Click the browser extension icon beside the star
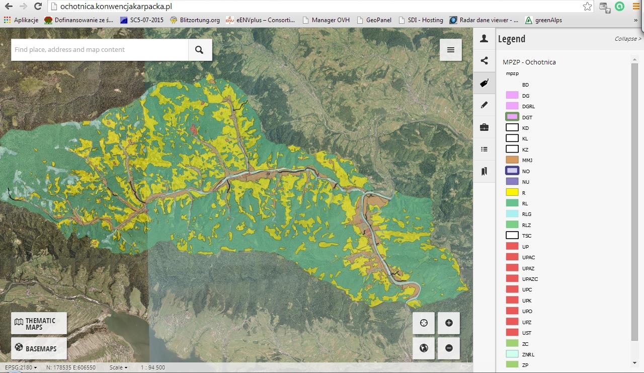The height and width of the screenshot is (373, 644). (604, 7)
